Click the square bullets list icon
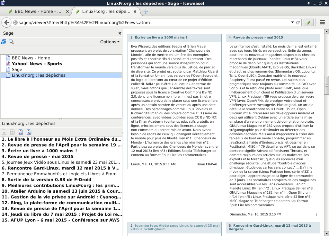Screen dimensions: 329x236 tap(29, 132)
